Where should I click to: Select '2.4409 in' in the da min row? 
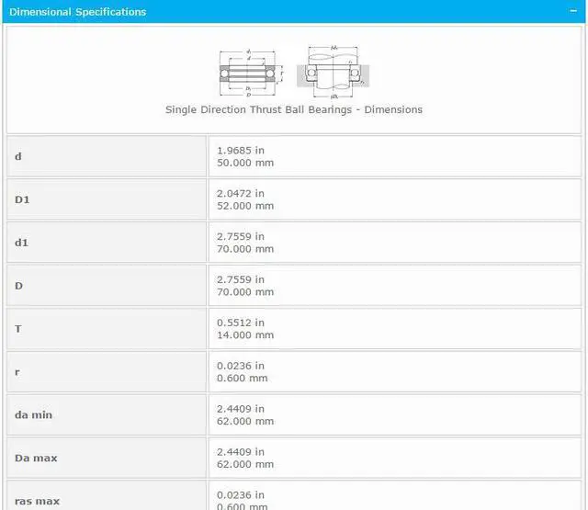point(241,409)
